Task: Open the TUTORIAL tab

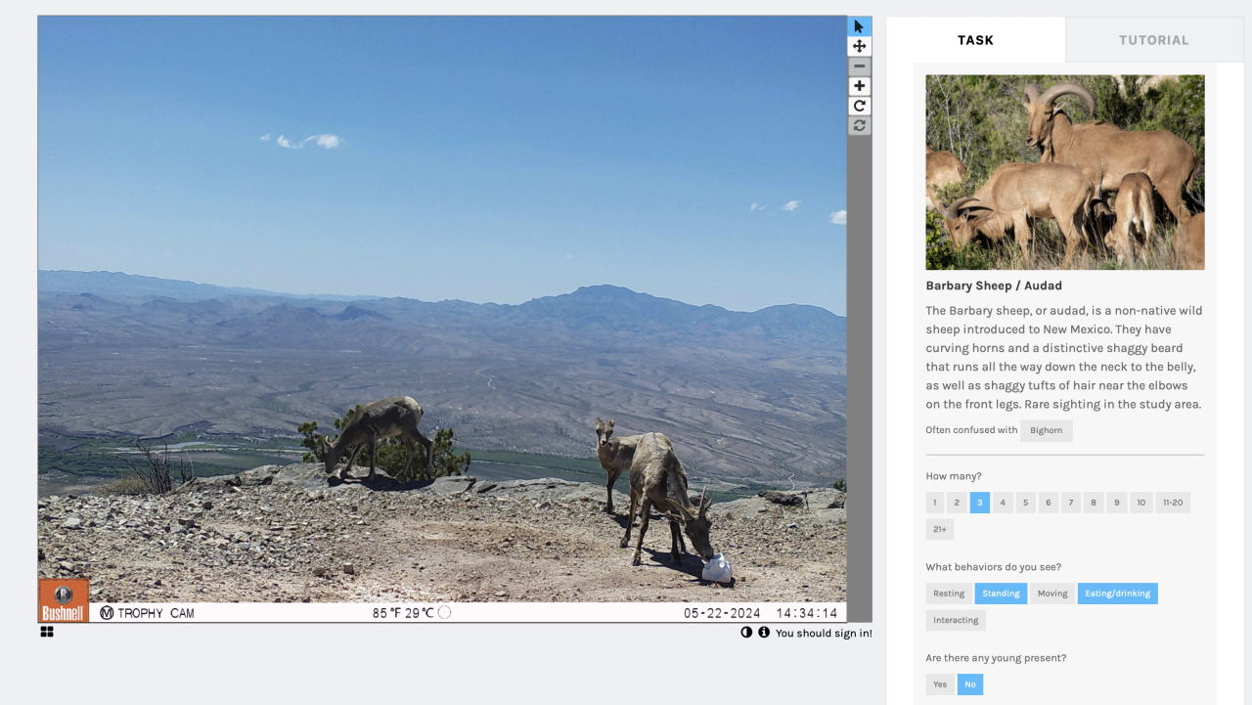Action: pos(1154,40)
